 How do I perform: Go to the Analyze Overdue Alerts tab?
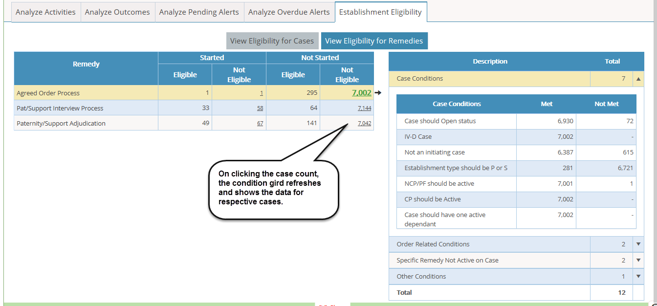[x=289, y=12]
